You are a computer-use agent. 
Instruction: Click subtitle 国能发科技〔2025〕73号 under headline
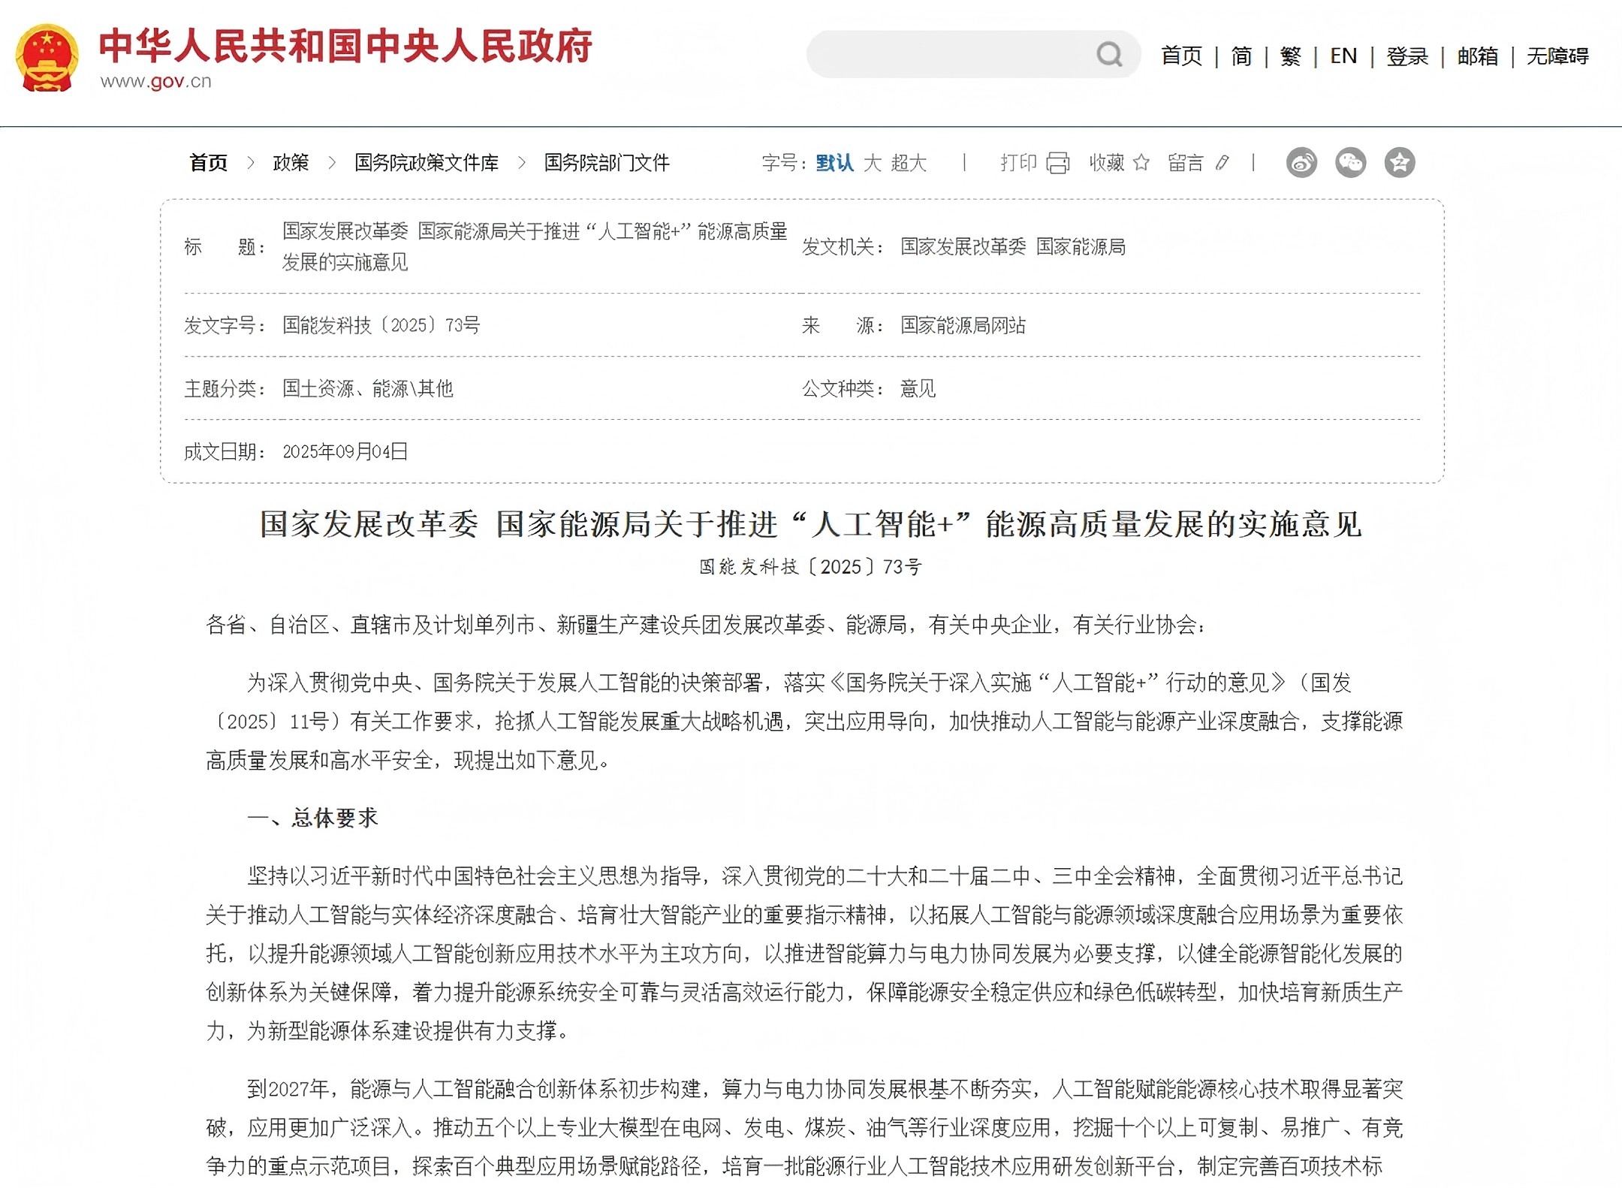tap(810, 567)
